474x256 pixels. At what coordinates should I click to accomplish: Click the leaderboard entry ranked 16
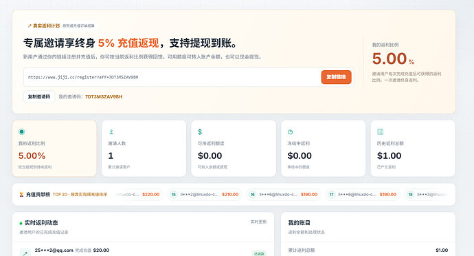[x=284, y=195]
